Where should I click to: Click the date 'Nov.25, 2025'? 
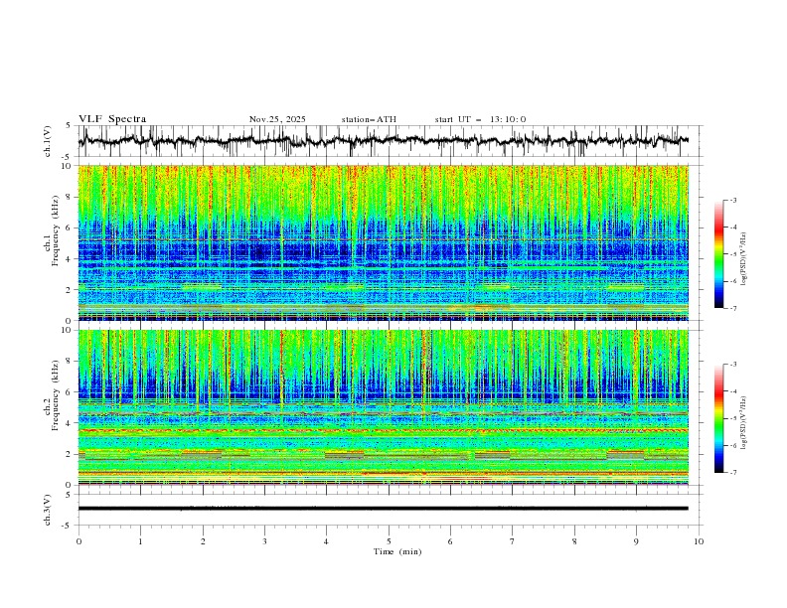277,119
